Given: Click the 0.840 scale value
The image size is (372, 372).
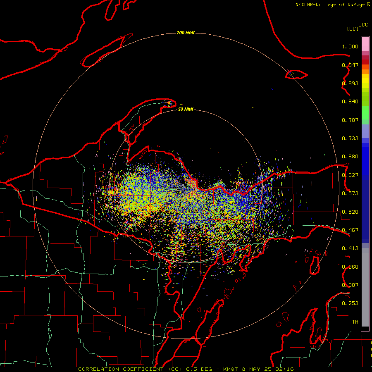Looking at the screenshot, I should (x=350, y=102).
